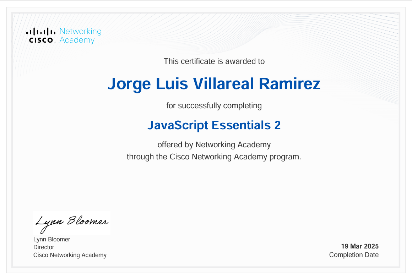Click 'through the Cisco Networking Academy program.' line

point(214,157)
